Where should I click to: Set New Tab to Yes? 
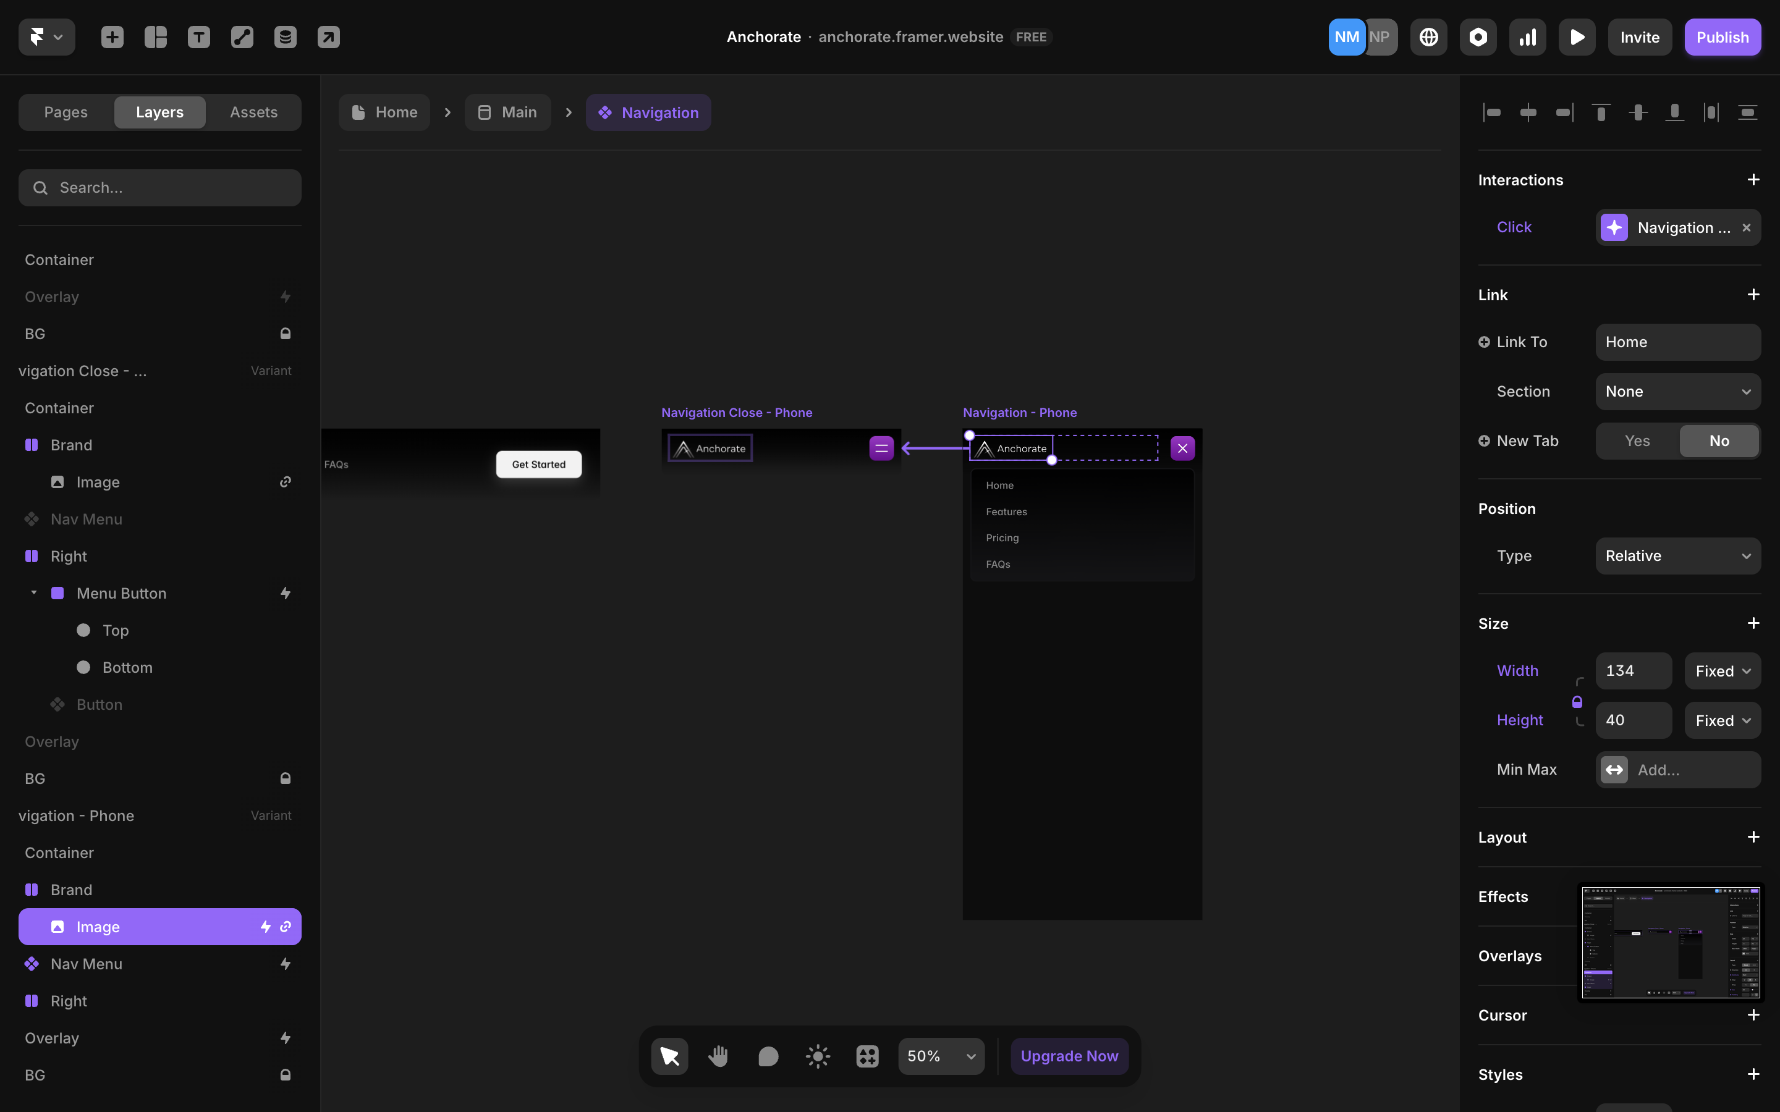1637,440
